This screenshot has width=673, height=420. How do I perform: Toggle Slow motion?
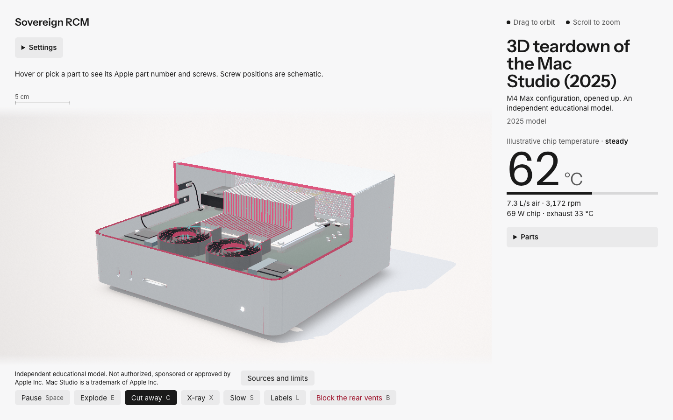click(x=242, y=398)
